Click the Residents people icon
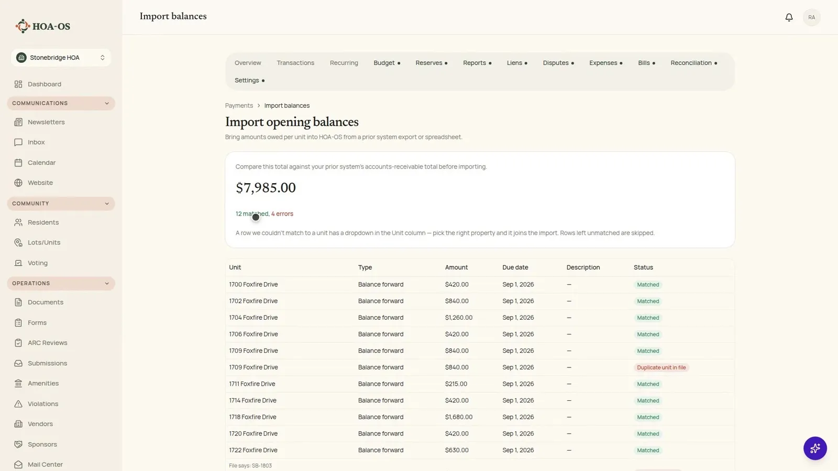 click(18, 222)
